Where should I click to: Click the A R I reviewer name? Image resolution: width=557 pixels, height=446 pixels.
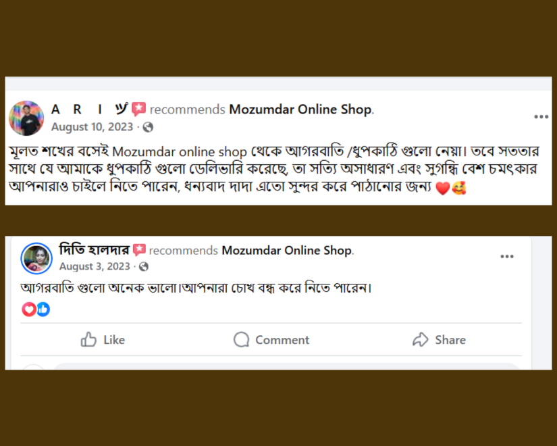tap(88, 109)
